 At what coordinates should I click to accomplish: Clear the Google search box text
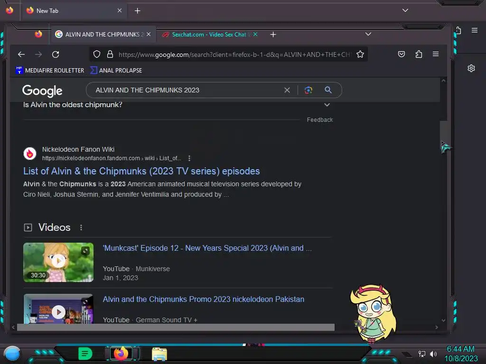(287, 90)
